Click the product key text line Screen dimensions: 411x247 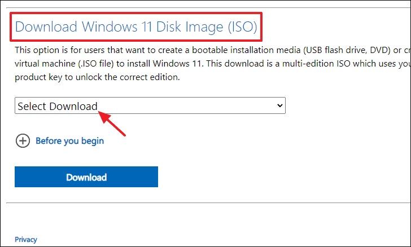pos(97,77)
